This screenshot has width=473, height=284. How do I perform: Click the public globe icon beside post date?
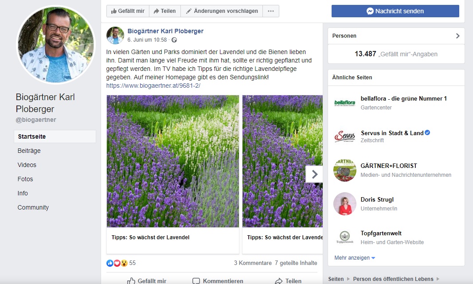[x=174, y=40]
